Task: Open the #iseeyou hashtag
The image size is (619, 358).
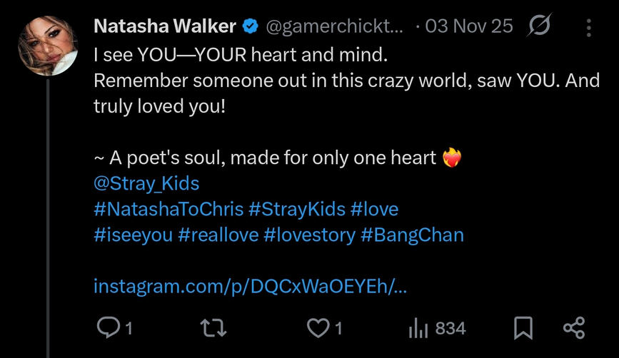Action: (x=134, y=235)
